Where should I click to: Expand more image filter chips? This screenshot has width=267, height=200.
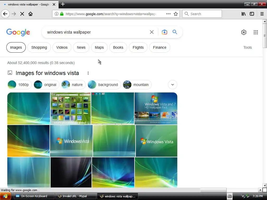(x=173, y=85)
